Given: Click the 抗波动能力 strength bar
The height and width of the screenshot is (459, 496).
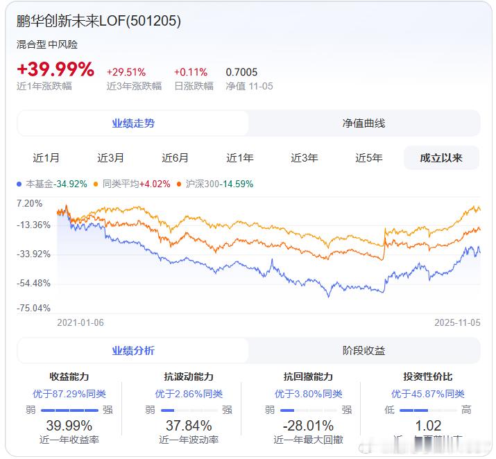Looking at the screenshot, I should [189, 410].
